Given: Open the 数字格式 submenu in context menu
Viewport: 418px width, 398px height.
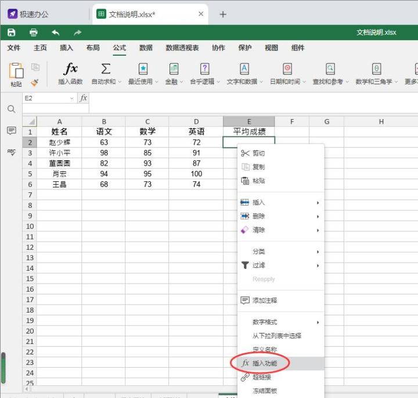Looking at the screenshot, I should (x=281, y=322).
